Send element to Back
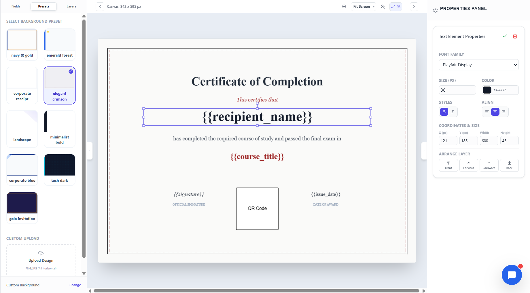 (x=509, y=165)
